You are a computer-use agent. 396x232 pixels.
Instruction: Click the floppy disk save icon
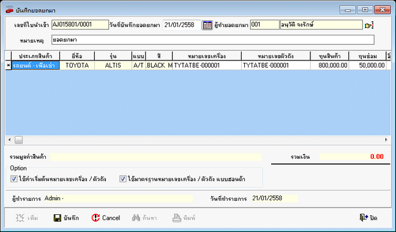point(58,218)
